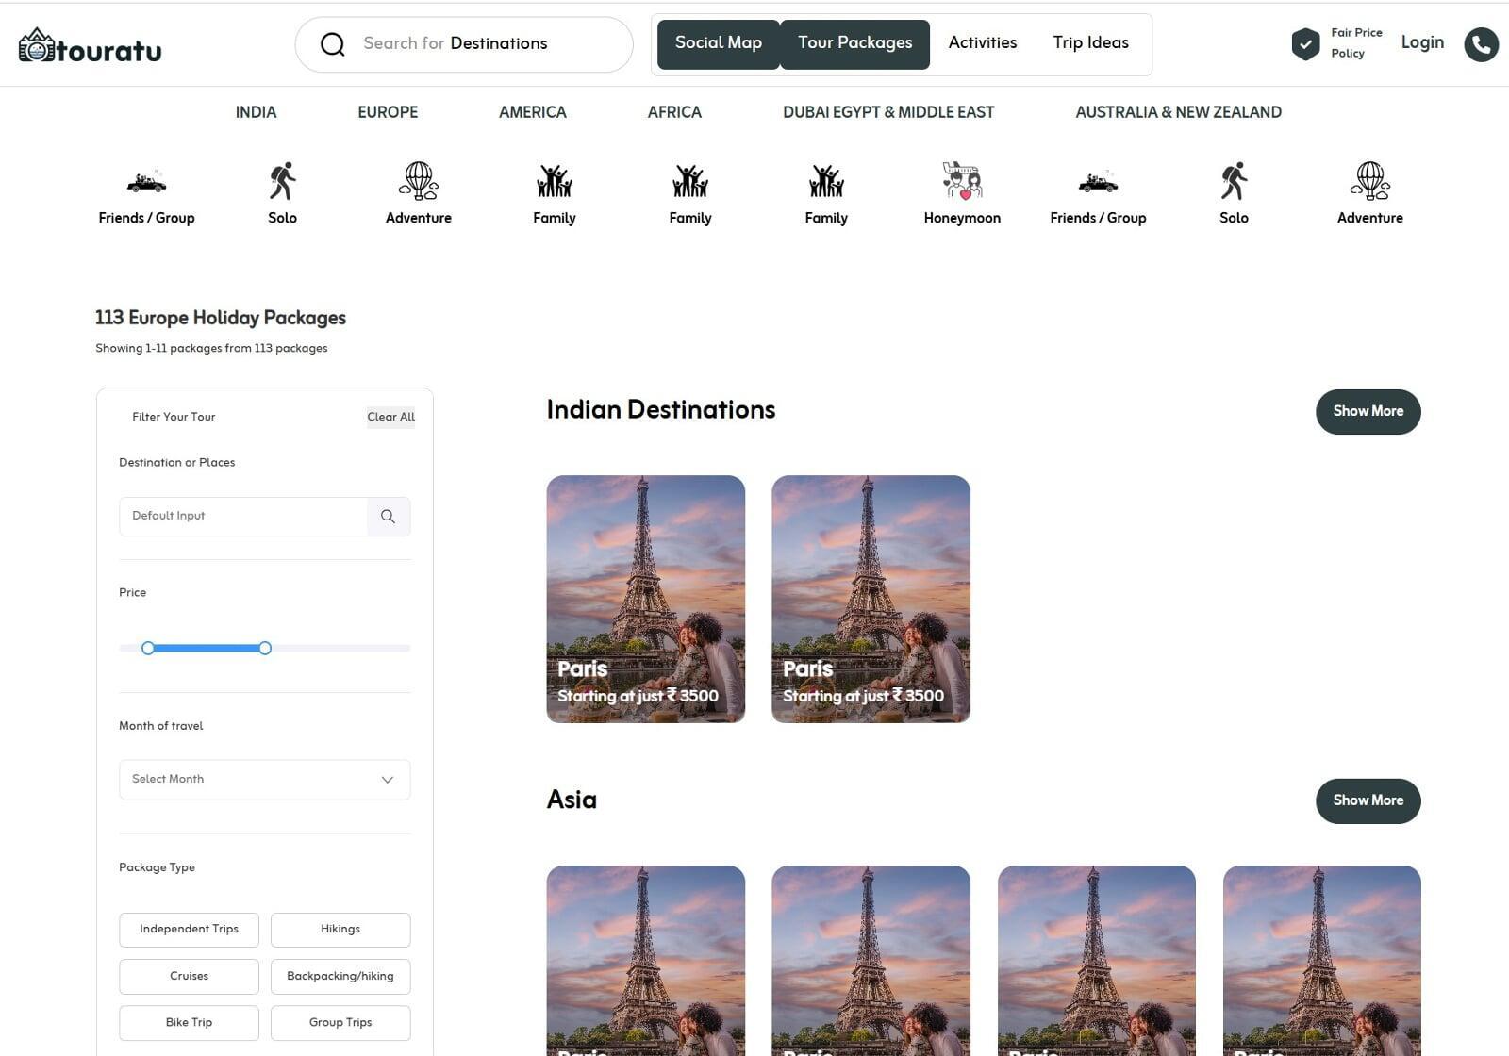Open the INDIA region menu
Screen dimensions: 1509x1056
[x=256, y=112]
